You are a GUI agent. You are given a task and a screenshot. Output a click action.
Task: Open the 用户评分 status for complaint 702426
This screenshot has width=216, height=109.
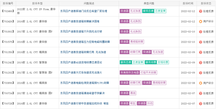(x=208, y=21)
